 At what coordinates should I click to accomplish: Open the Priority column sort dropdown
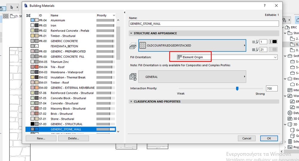tap(114, 16)
